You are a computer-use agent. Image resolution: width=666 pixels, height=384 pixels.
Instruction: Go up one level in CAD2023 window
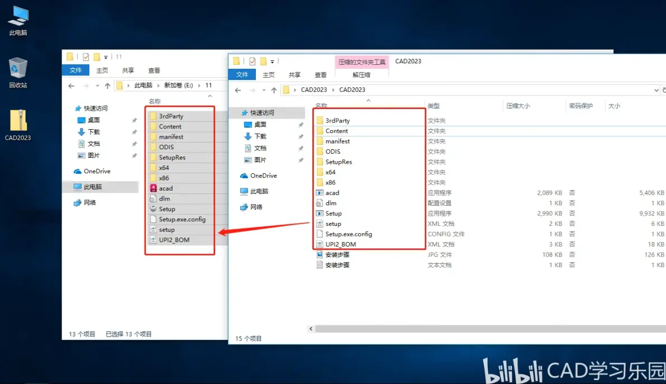(274, 90)
